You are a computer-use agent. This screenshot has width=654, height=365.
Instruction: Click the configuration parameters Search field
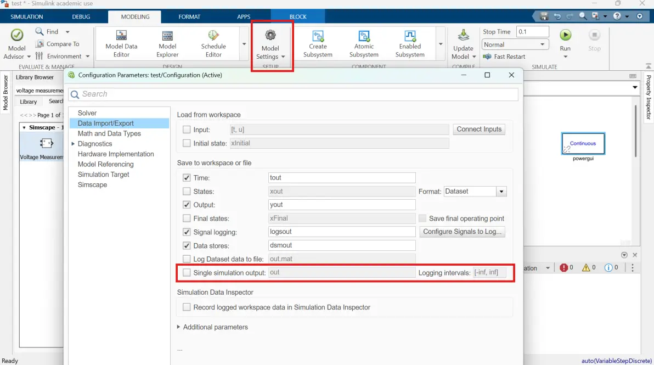(294, 94)
